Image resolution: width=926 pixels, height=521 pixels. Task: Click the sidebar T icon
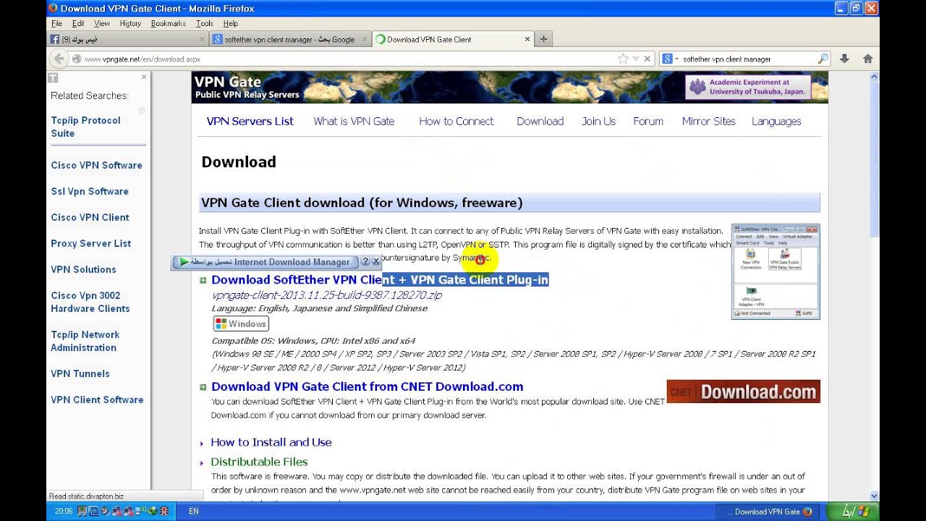53,77
